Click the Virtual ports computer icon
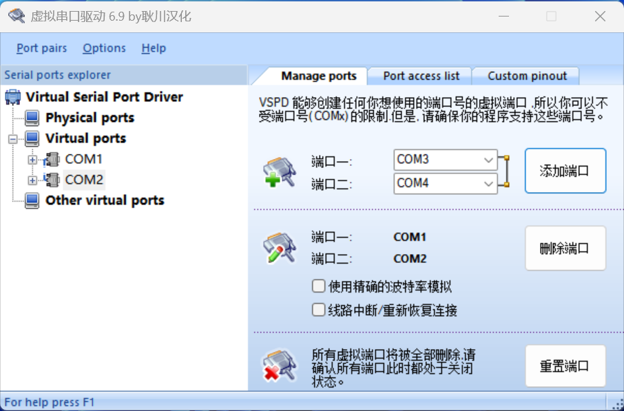This screenshot has height=411, width=624. coord(32,139)
